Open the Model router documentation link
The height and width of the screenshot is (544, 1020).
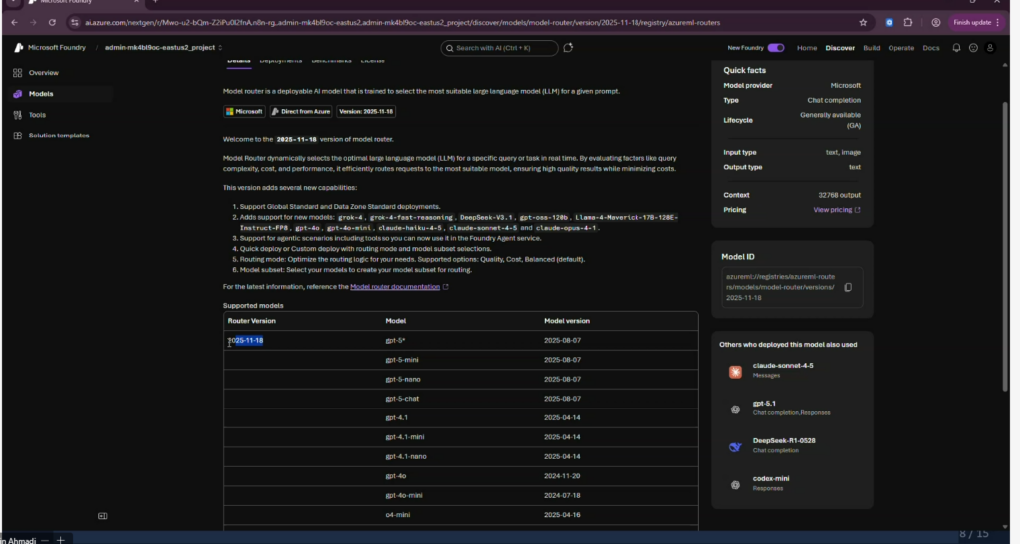(394, 287)
